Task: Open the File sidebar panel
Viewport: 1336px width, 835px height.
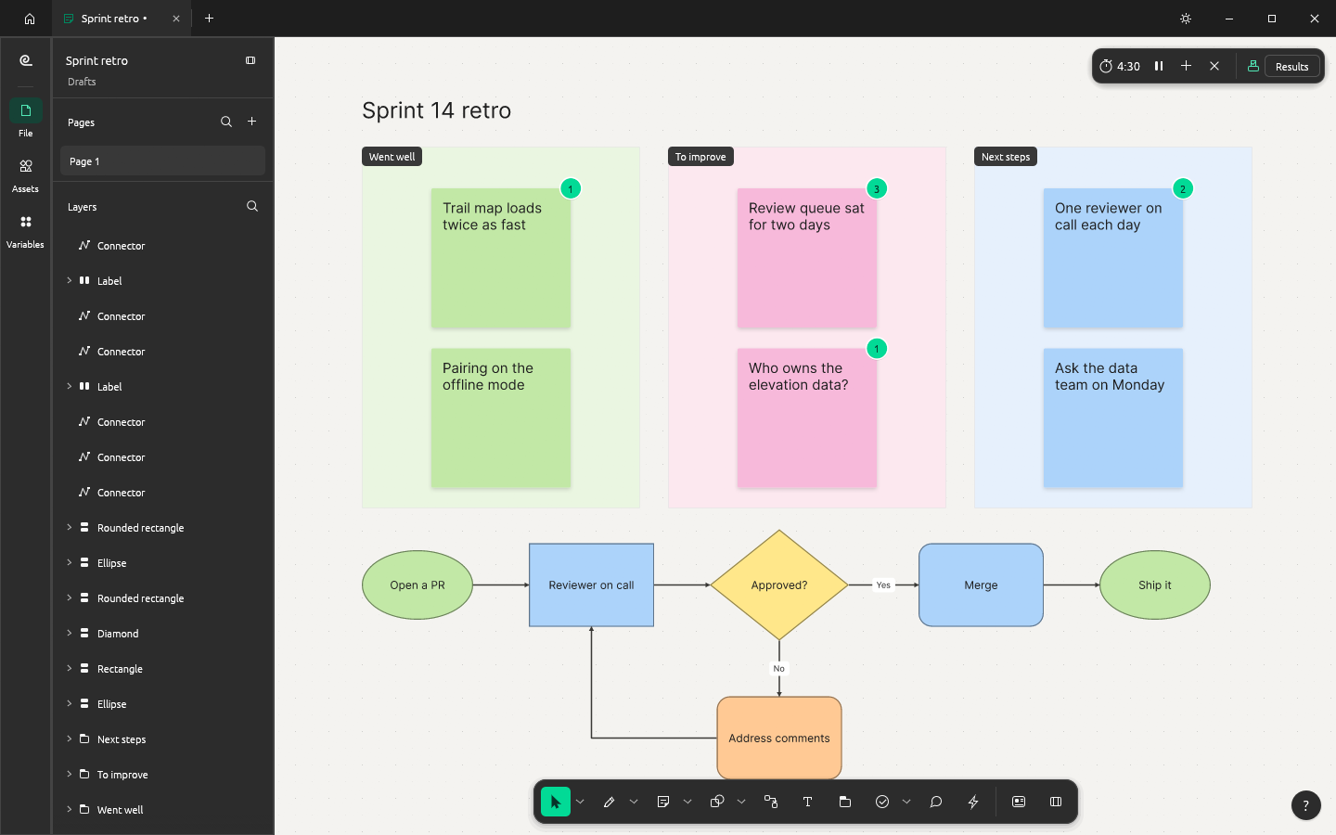Action: coord(25,118)
